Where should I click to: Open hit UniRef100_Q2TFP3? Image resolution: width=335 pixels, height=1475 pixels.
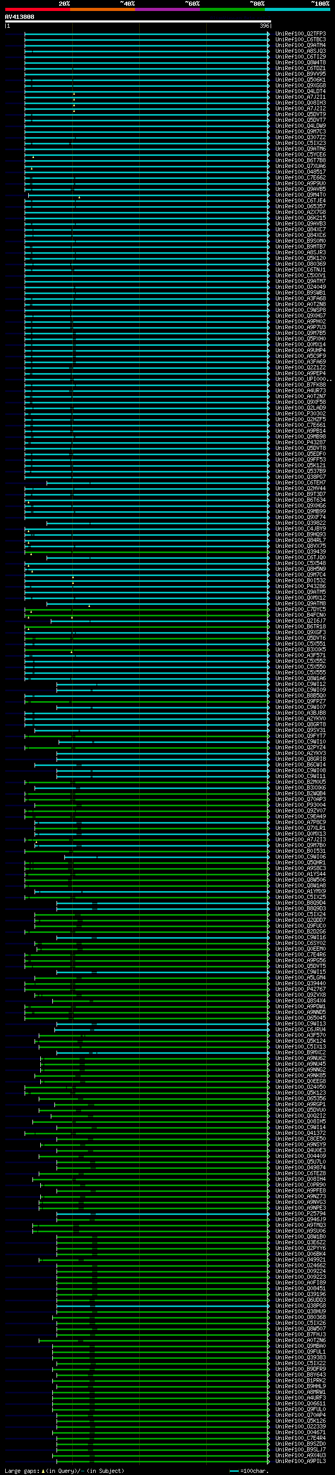[x=300, y=34]
